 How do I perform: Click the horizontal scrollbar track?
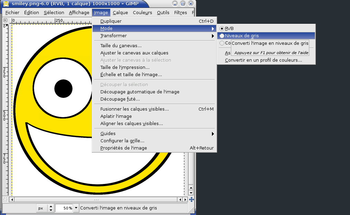(x=96, y=199)
